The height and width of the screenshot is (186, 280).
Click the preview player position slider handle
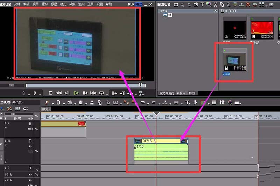point(141,85)
